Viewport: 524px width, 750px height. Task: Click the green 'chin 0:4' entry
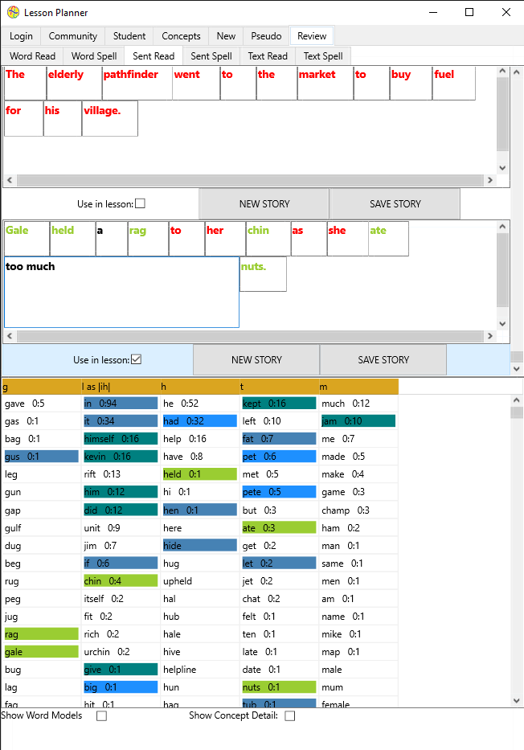pos(121,580)
